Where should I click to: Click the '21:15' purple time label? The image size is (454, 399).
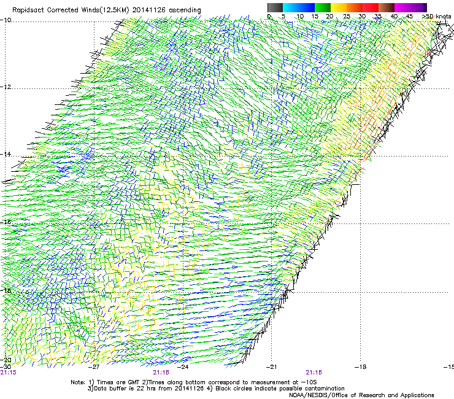pos(9,373)
